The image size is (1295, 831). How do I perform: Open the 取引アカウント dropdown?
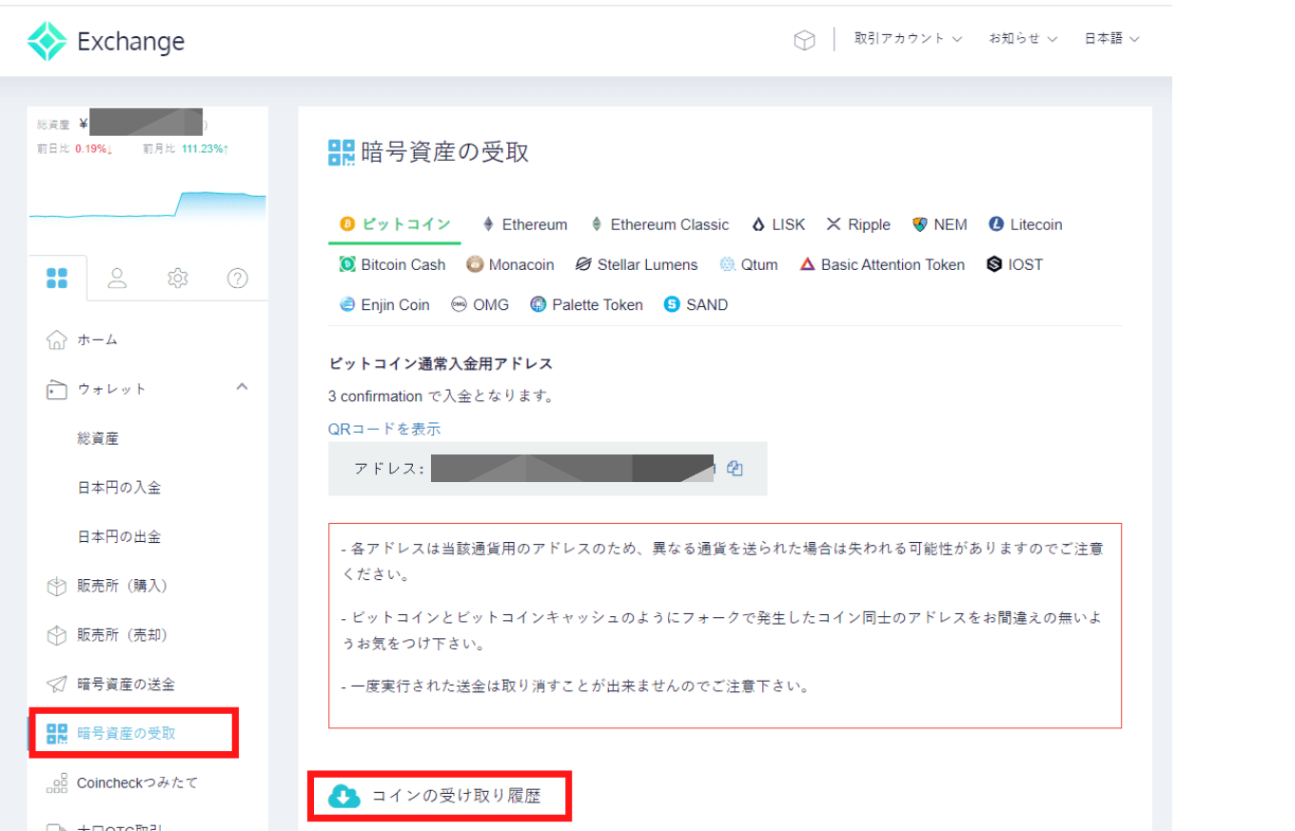coord(908,39)
